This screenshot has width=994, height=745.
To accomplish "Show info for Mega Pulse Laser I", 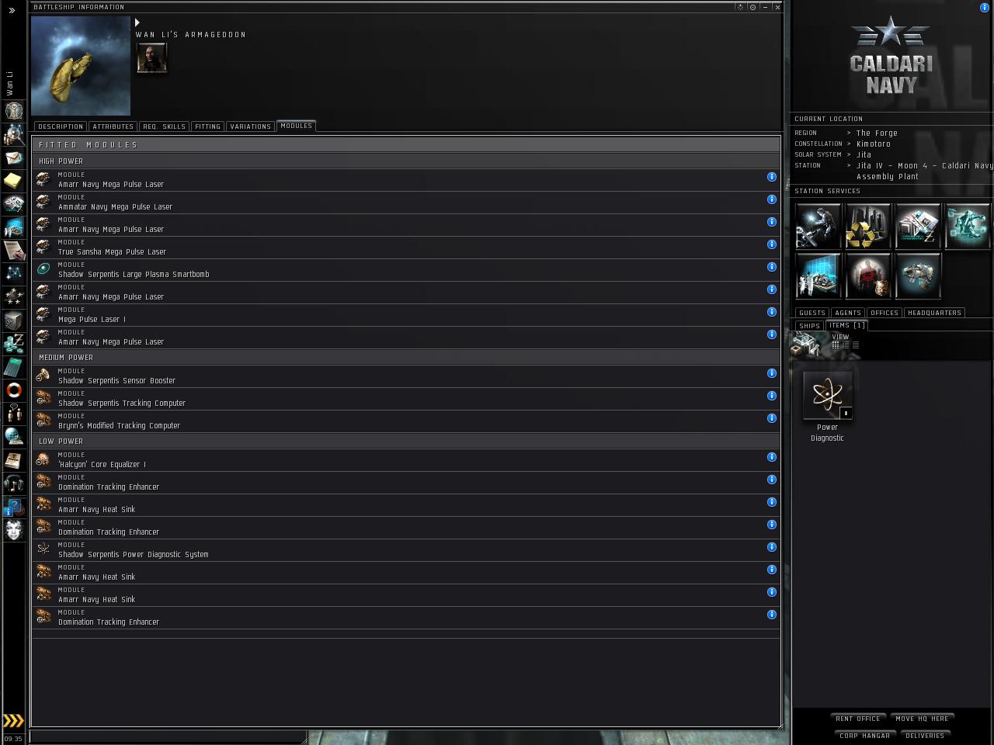I will 772,312.
